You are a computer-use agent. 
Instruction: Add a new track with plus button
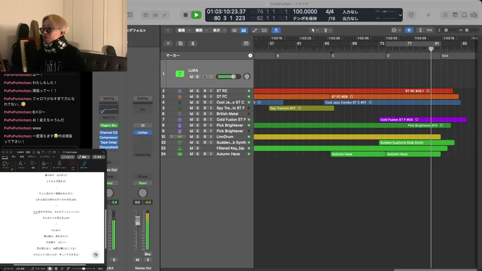click(168, 43)
